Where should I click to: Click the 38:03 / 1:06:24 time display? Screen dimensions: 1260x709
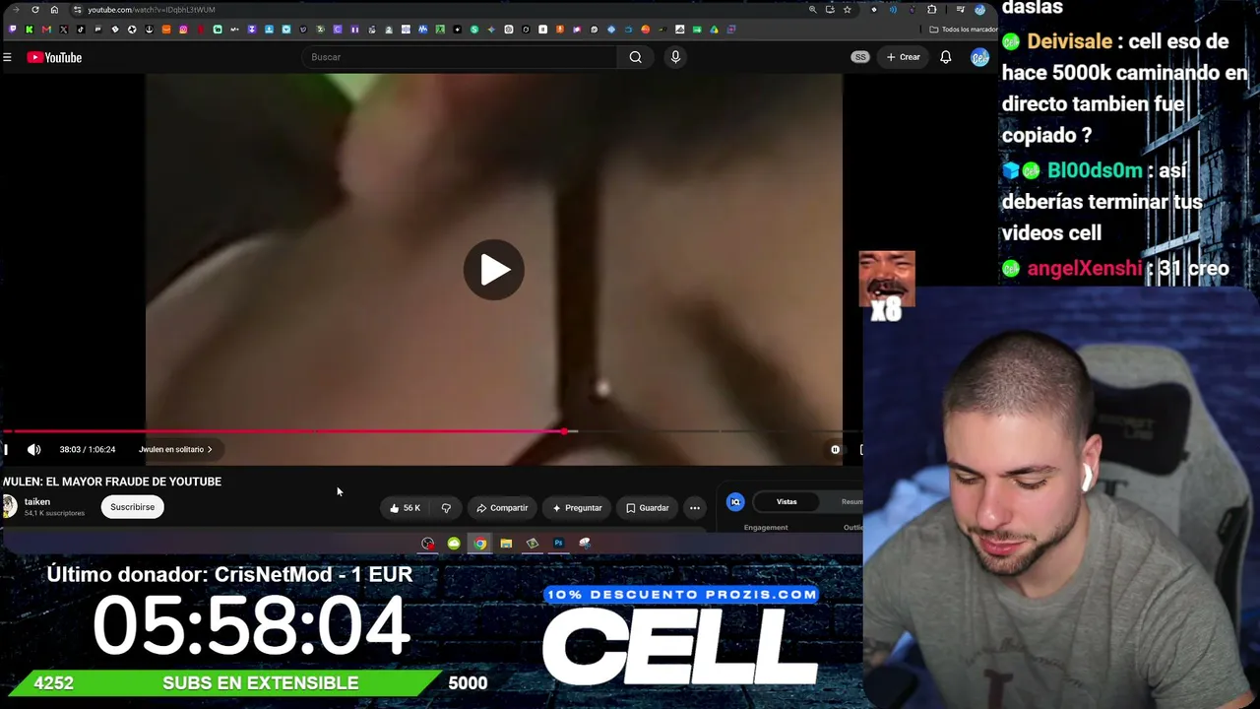click(88, 450)
